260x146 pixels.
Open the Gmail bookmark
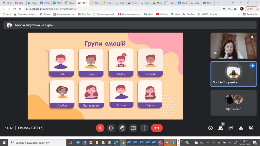(x=149, y=14)
